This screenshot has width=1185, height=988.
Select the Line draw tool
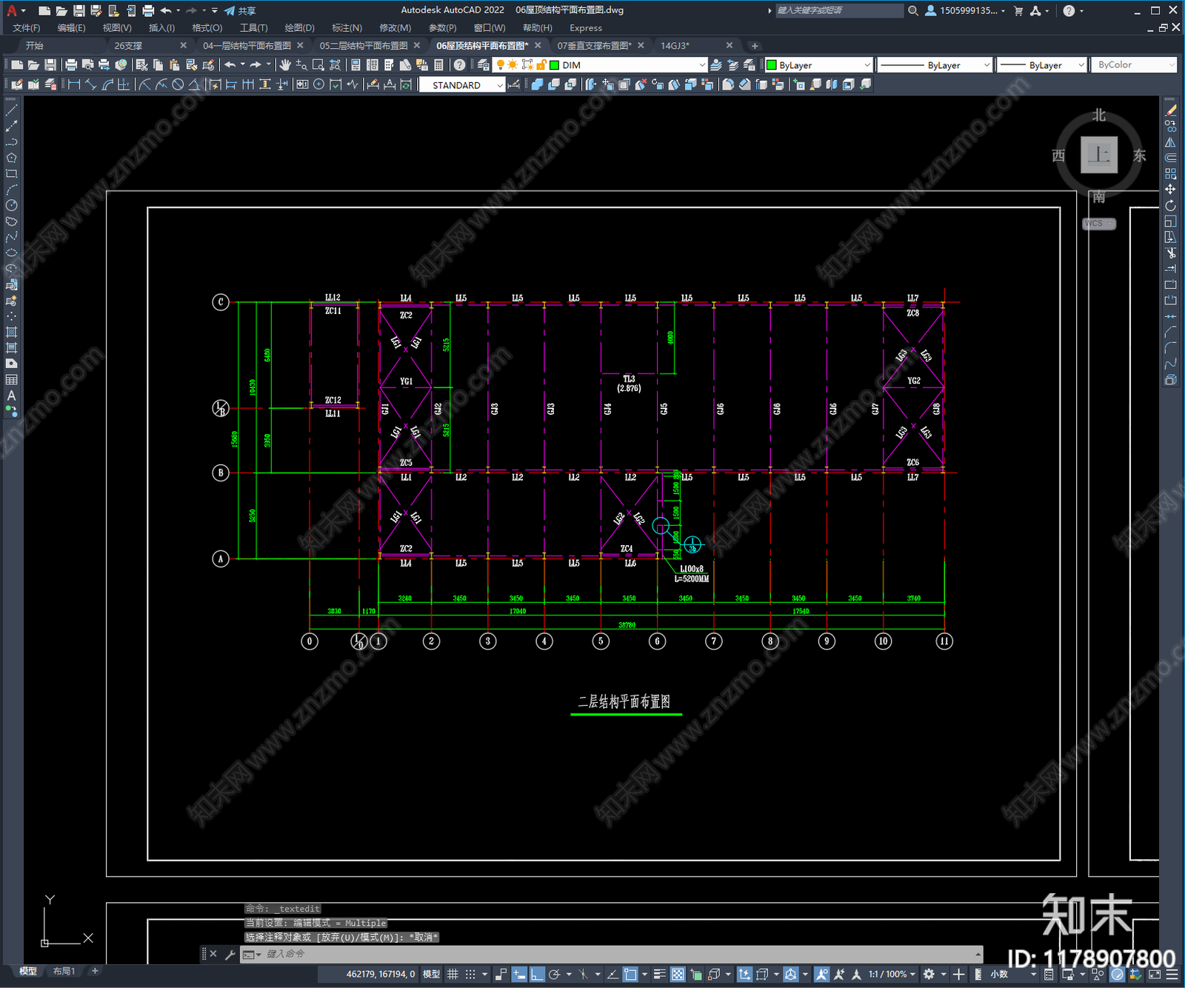pos(11,110)
